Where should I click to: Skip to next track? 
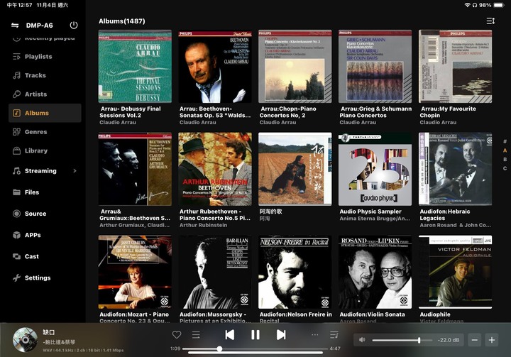pyautogui.click(x=281, y=335)
